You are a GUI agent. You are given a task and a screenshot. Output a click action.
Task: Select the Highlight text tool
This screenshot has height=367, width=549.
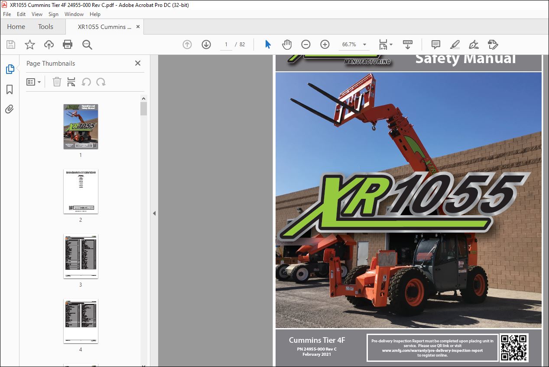455,45
